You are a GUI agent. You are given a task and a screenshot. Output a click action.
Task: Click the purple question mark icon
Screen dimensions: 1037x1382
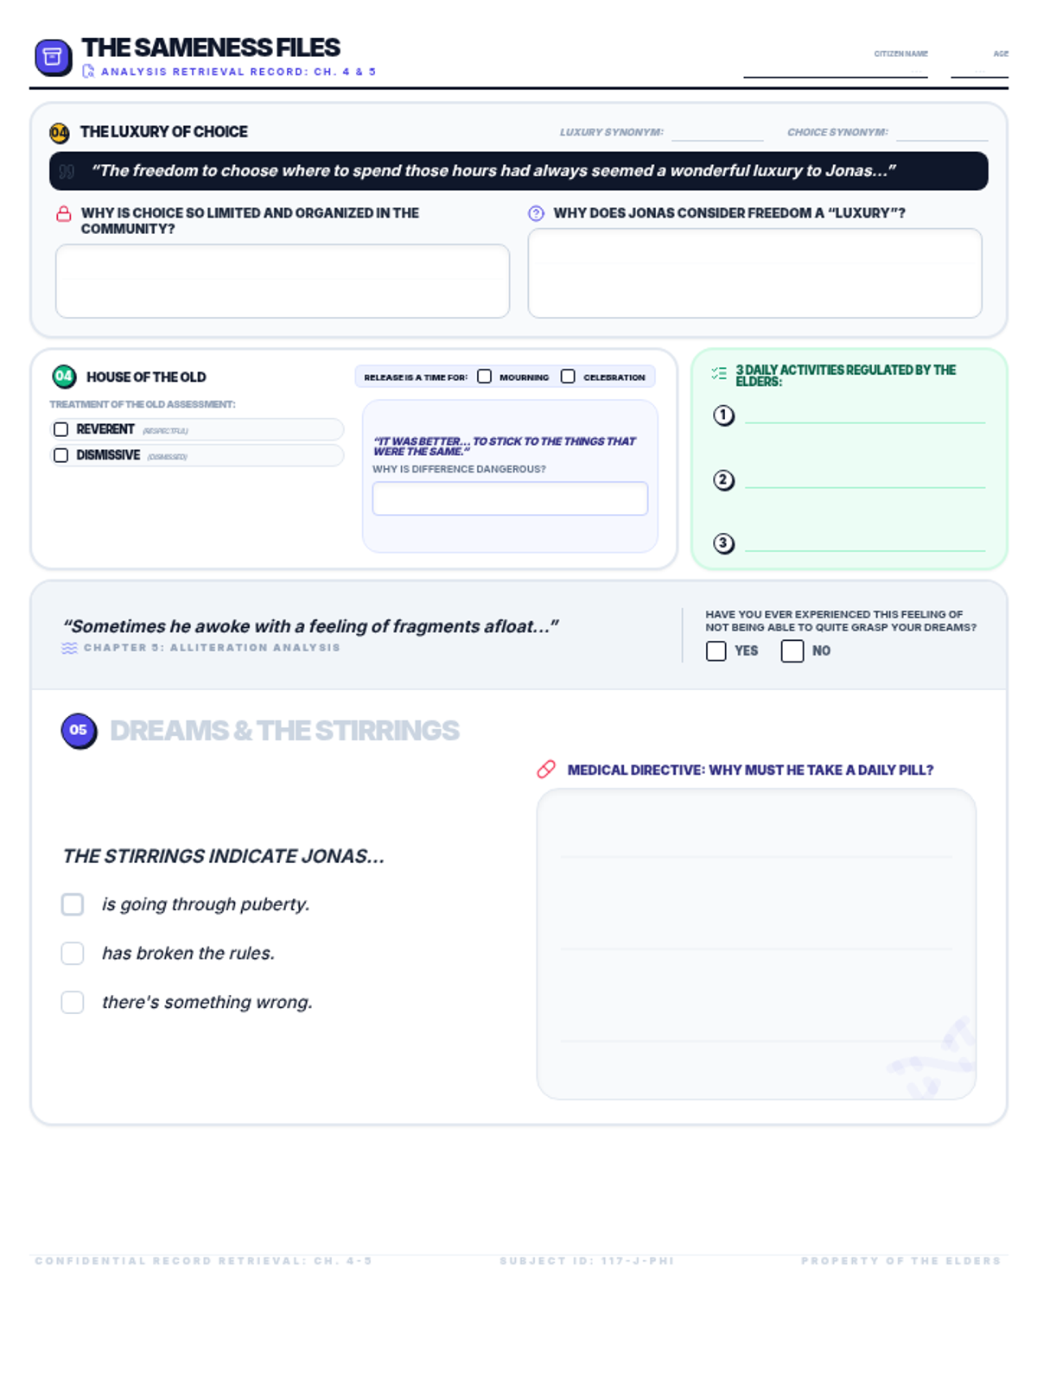(x=536, y=213)
